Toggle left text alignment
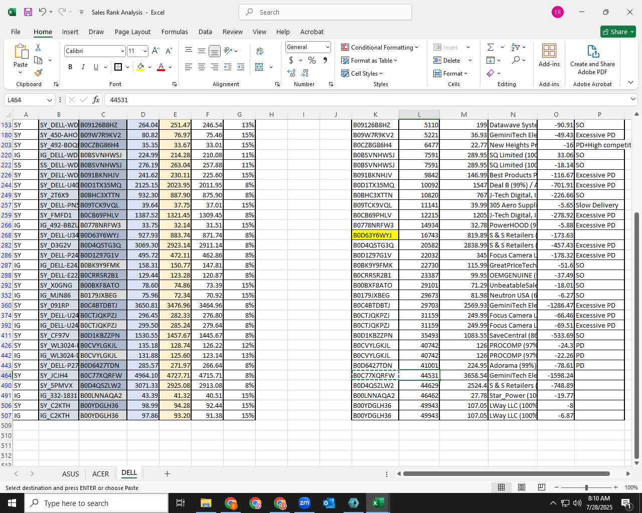 [x=189, y=67]
